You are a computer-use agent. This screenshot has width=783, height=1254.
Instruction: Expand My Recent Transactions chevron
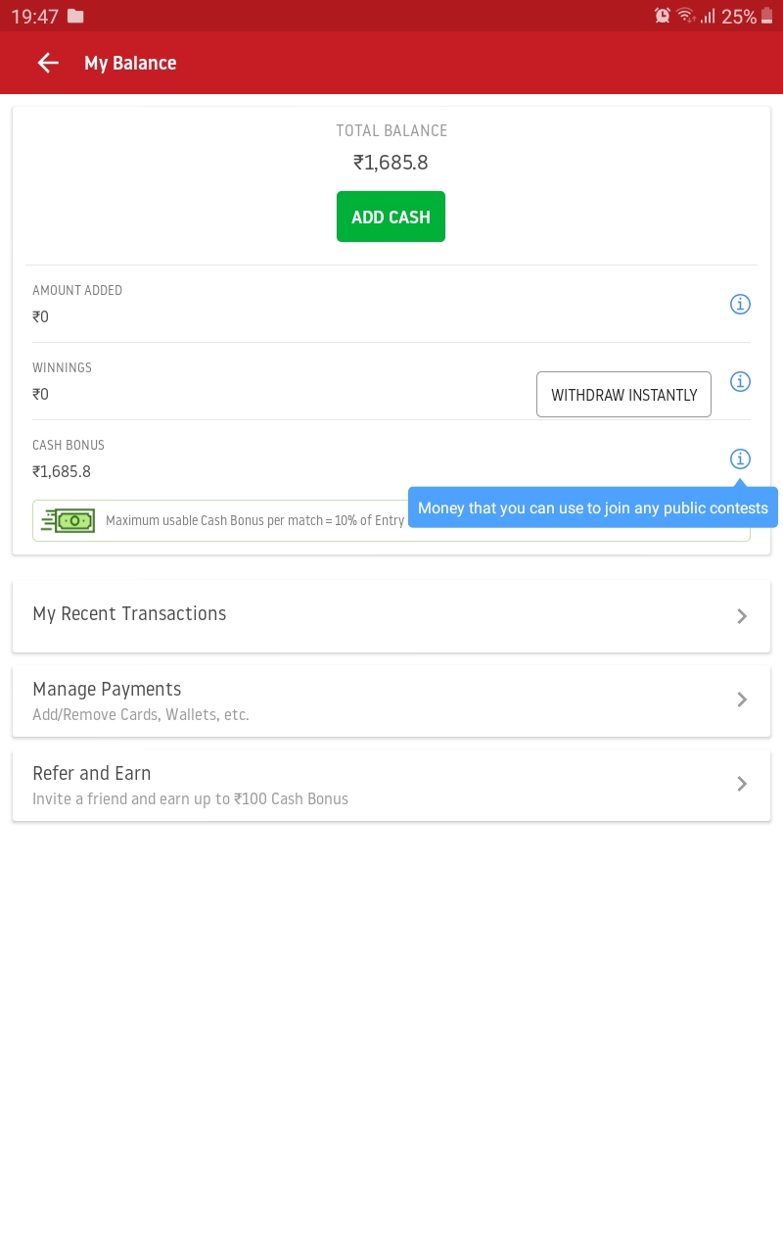click(742, 616)
